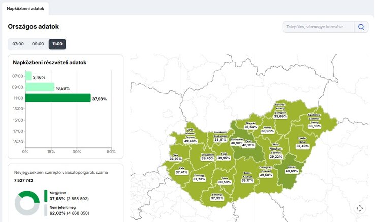This screenshot has width=375, height=222.
Task: Click the gray Nem jelent meg legend marker
Action: pos(46,210)
